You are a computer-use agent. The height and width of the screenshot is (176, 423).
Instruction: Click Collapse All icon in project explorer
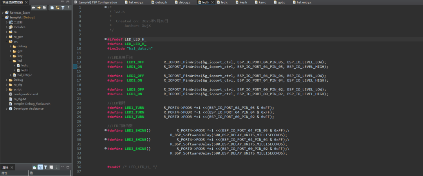coord(52,7)
